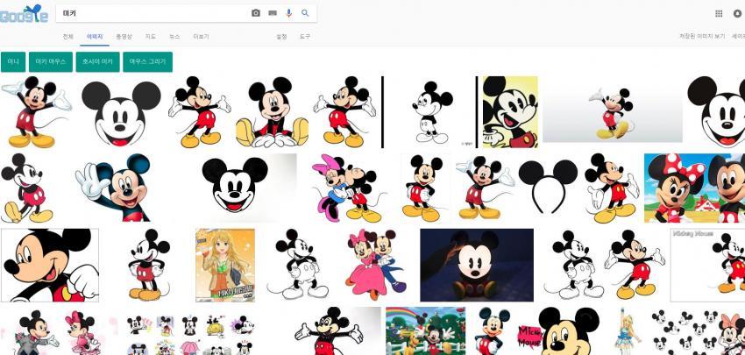745x355 pixels.
Task: Click the magnifying glass search button
Action: tap(305, 13)
